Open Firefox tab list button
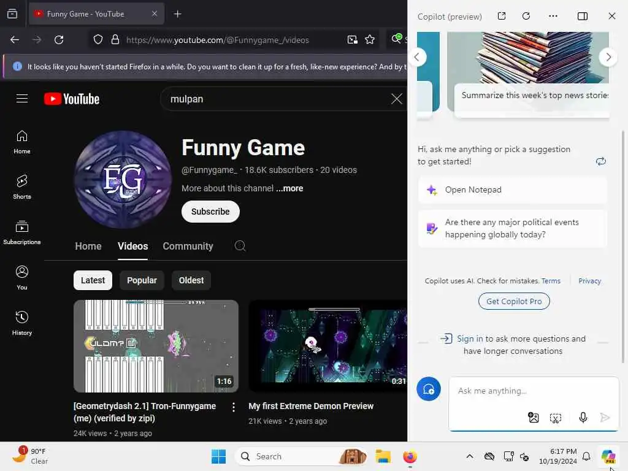This screenshot has height=471, width=628. (12, 14)
